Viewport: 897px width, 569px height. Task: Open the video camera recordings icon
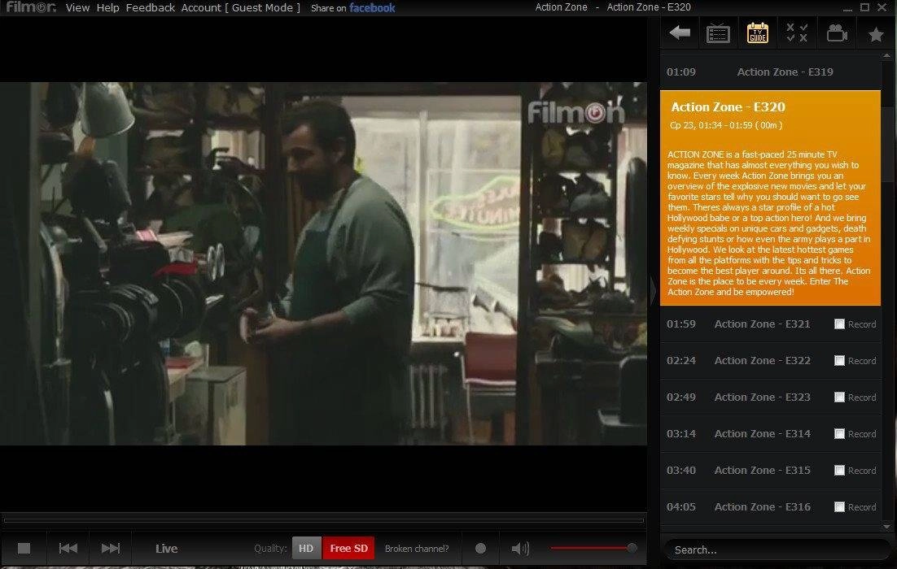pos(837,33)
